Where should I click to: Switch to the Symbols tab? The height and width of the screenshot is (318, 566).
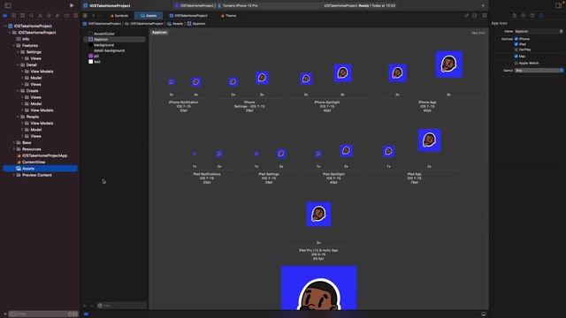(119, 16)
